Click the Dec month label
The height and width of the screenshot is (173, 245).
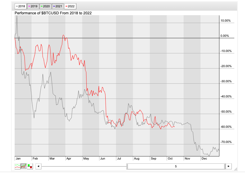[x=204, y=158]
